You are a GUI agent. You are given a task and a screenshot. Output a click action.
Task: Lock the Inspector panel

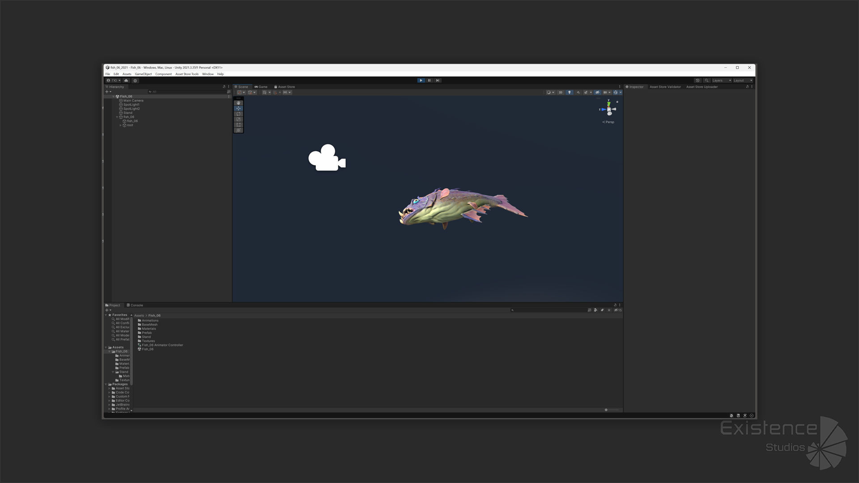point(747,87)
